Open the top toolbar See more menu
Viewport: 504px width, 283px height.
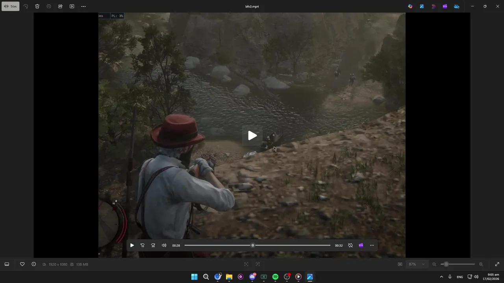coord(83,6)
